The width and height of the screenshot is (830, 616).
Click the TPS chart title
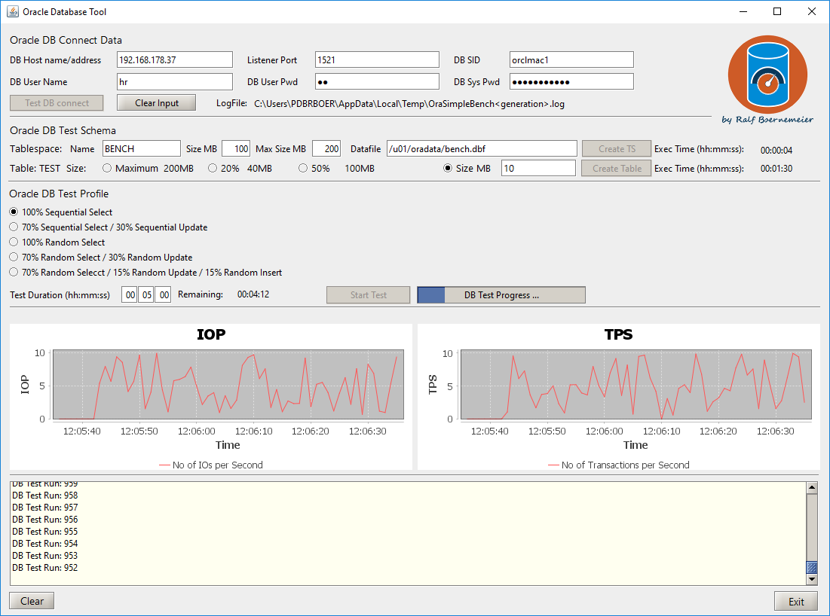pos(618,334)
